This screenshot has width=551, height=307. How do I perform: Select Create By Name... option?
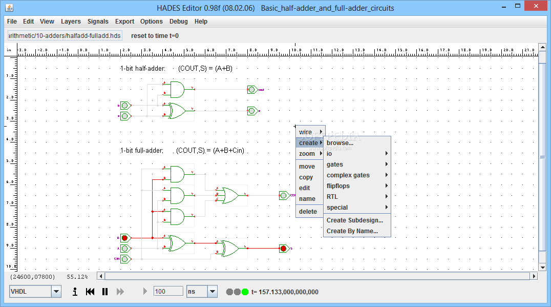[x=357, y=231]
